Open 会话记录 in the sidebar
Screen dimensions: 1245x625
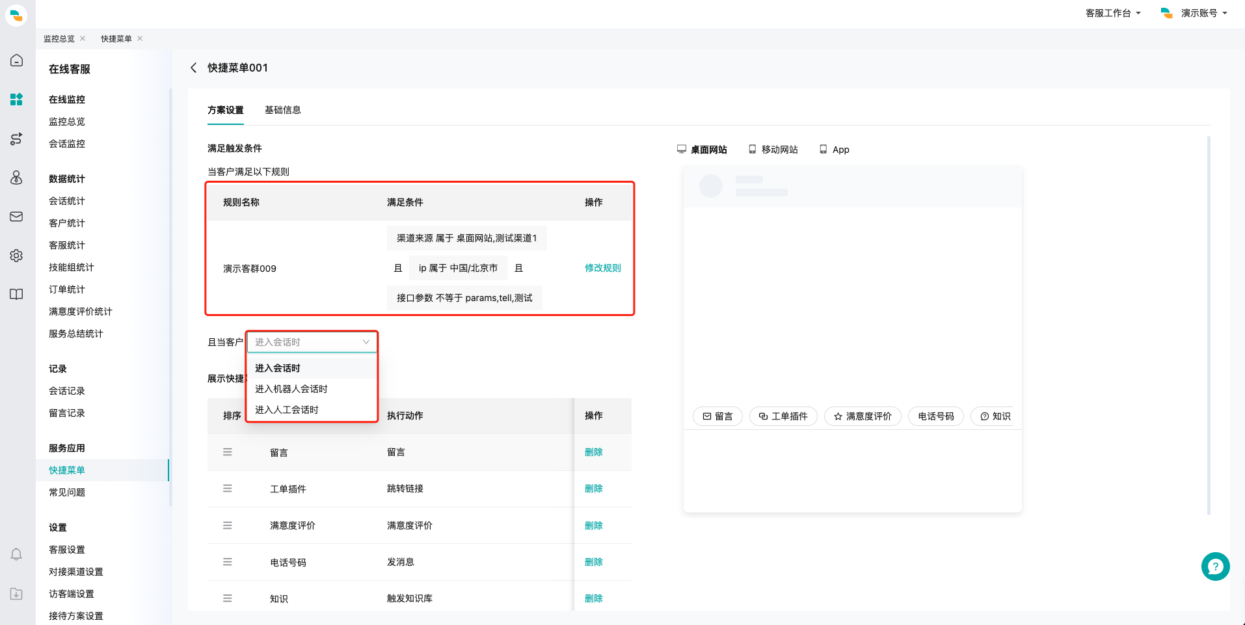(x=67, y=391)
